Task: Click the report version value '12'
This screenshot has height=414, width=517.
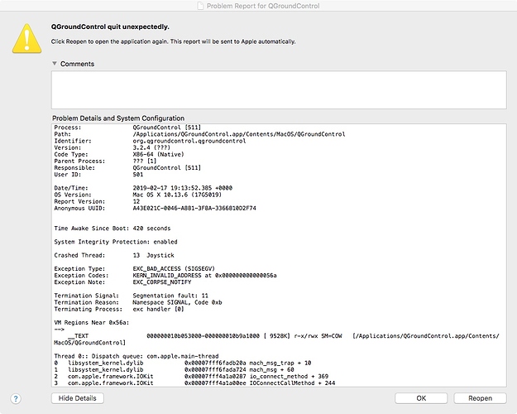Action: click(x=136, y=201)
